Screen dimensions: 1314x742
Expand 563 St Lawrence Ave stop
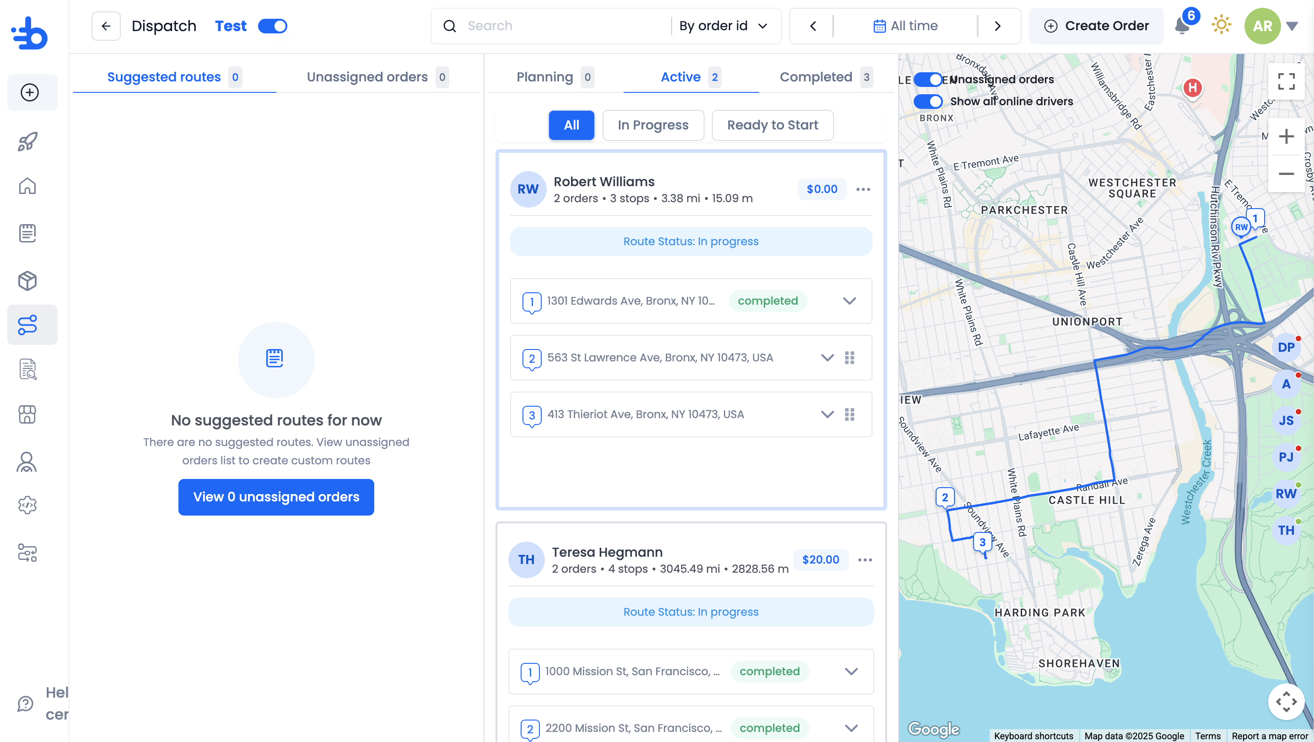point(828,357)
